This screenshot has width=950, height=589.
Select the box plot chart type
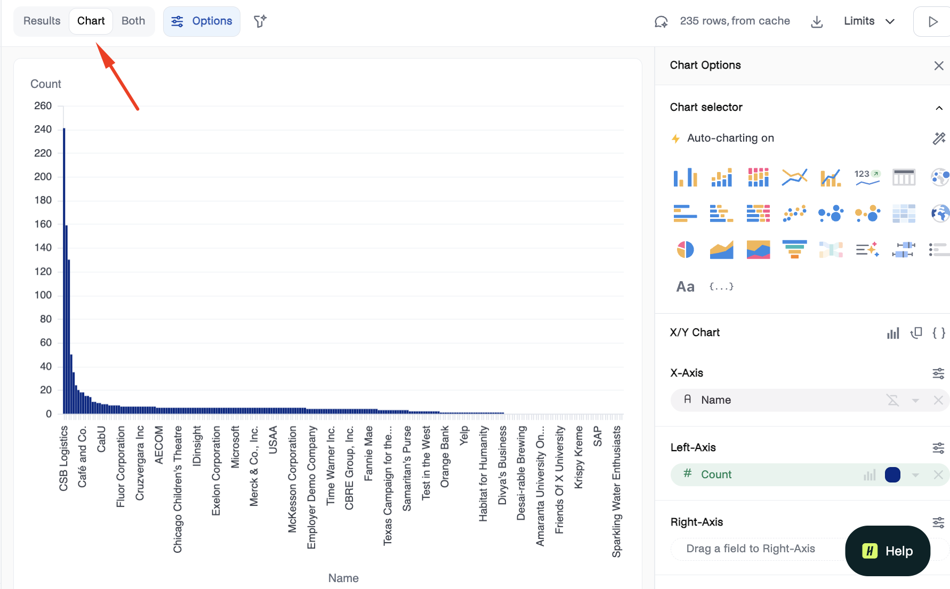(x=904, y=249)
